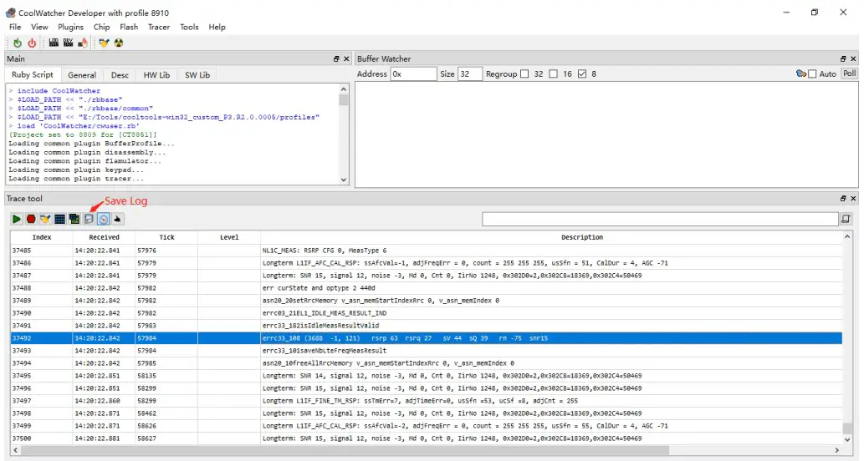Image resolution: width=864 pixels, height=461 pixels.
Task: Click the flame burn icon in main toolbar
Action: [84, 43]
